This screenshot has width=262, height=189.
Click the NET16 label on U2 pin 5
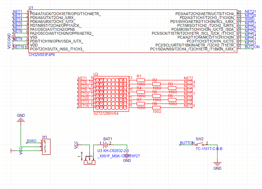point(83,106)
